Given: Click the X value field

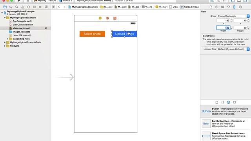Looking at the screenshot, I should (223, 20).
